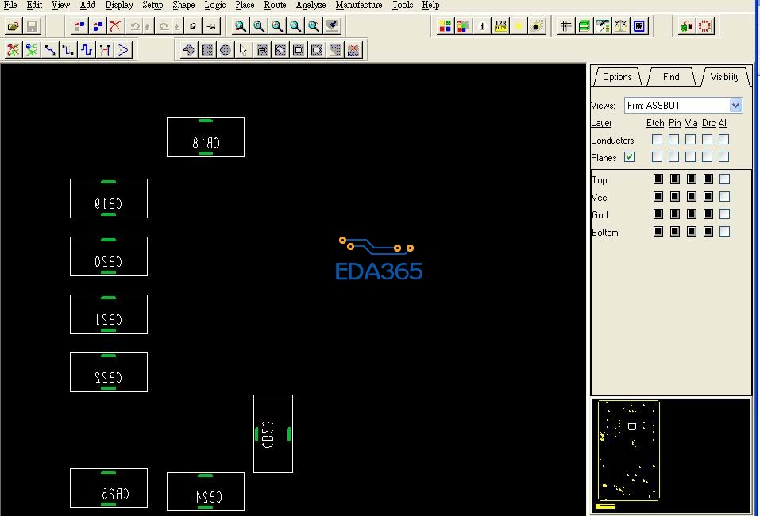This screenshot has height=516, width=760.
Task: Open the Color palette squares icon
Action: coord(445,26)
